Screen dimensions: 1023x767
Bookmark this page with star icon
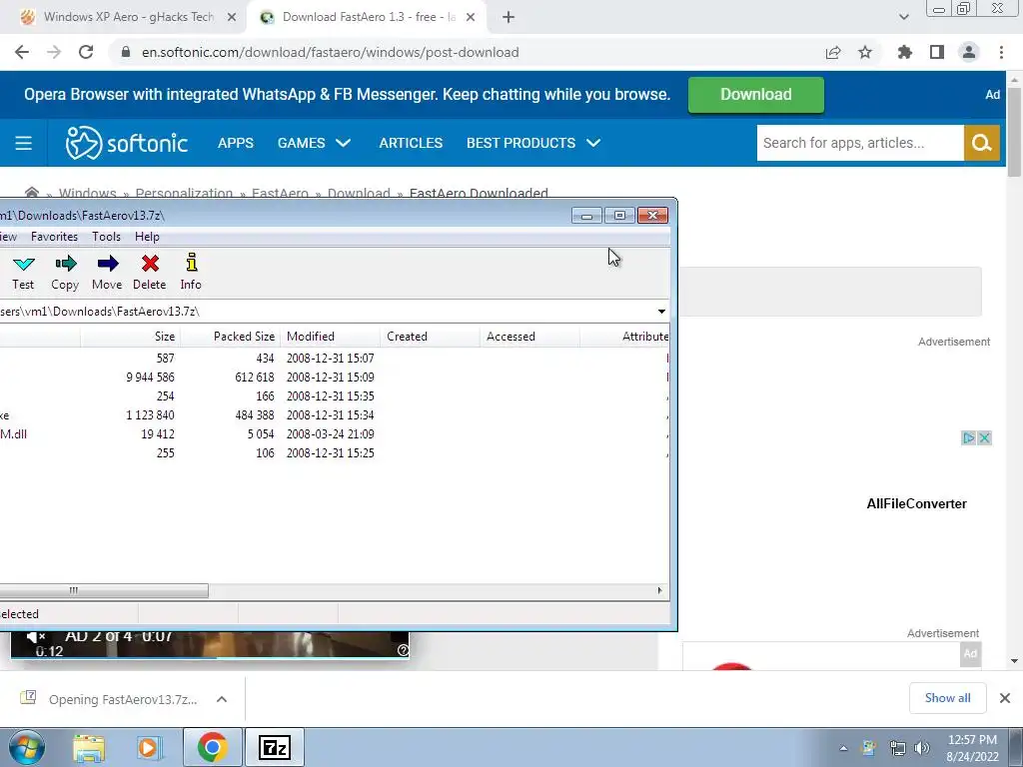pyautogui.click(x=865, y=52)
